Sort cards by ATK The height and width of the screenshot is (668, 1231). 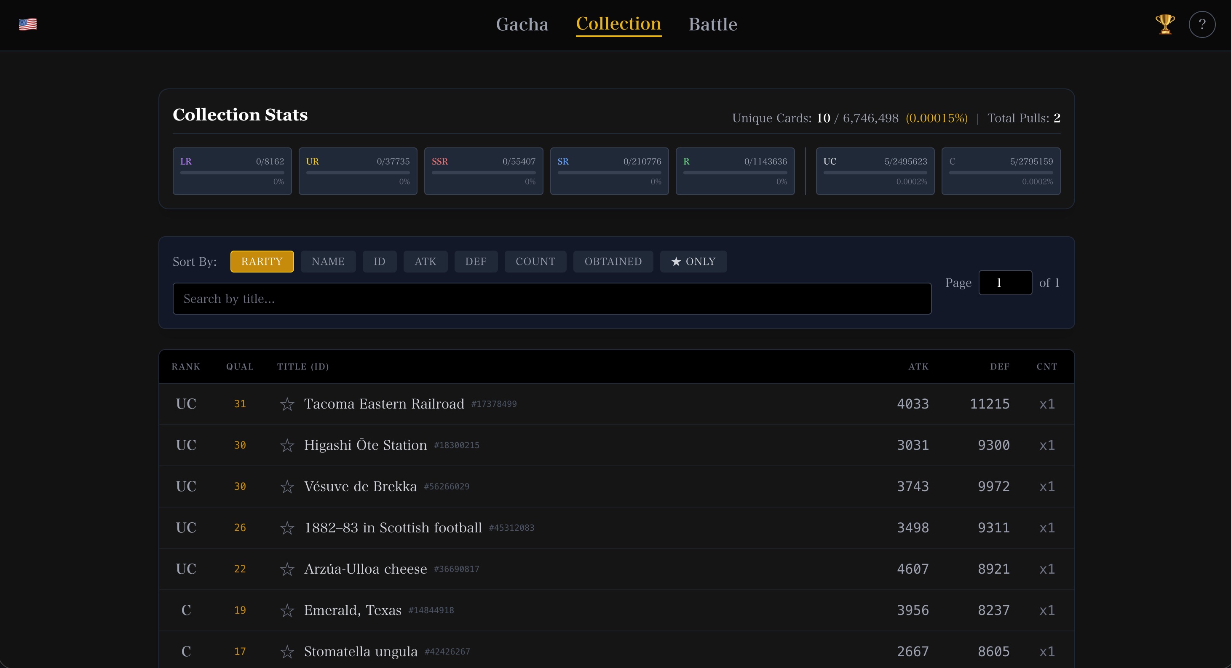coord(425,262)
